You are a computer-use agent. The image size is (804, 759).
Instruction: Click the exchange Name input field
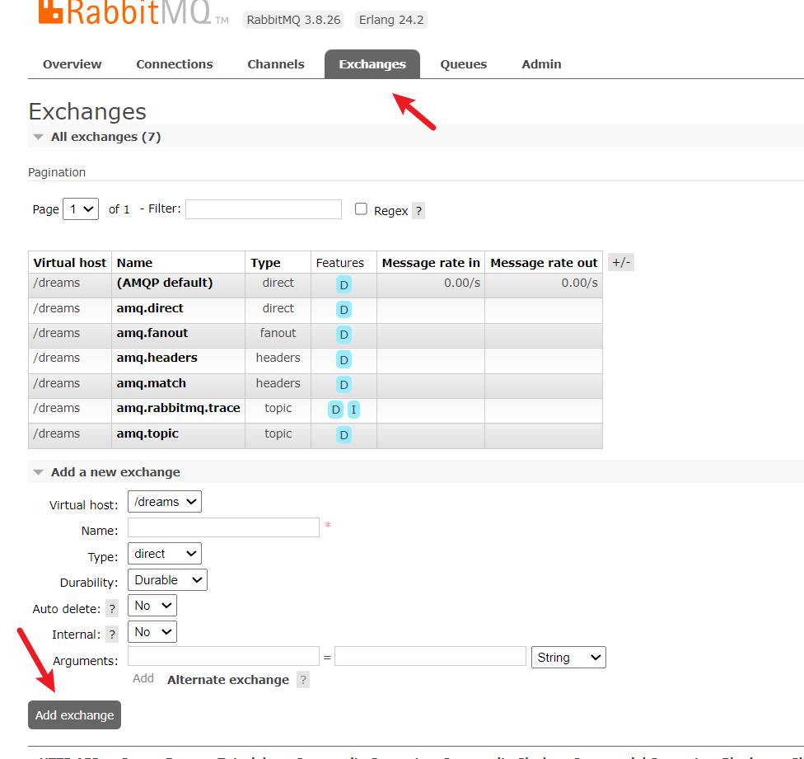point(223,527)
